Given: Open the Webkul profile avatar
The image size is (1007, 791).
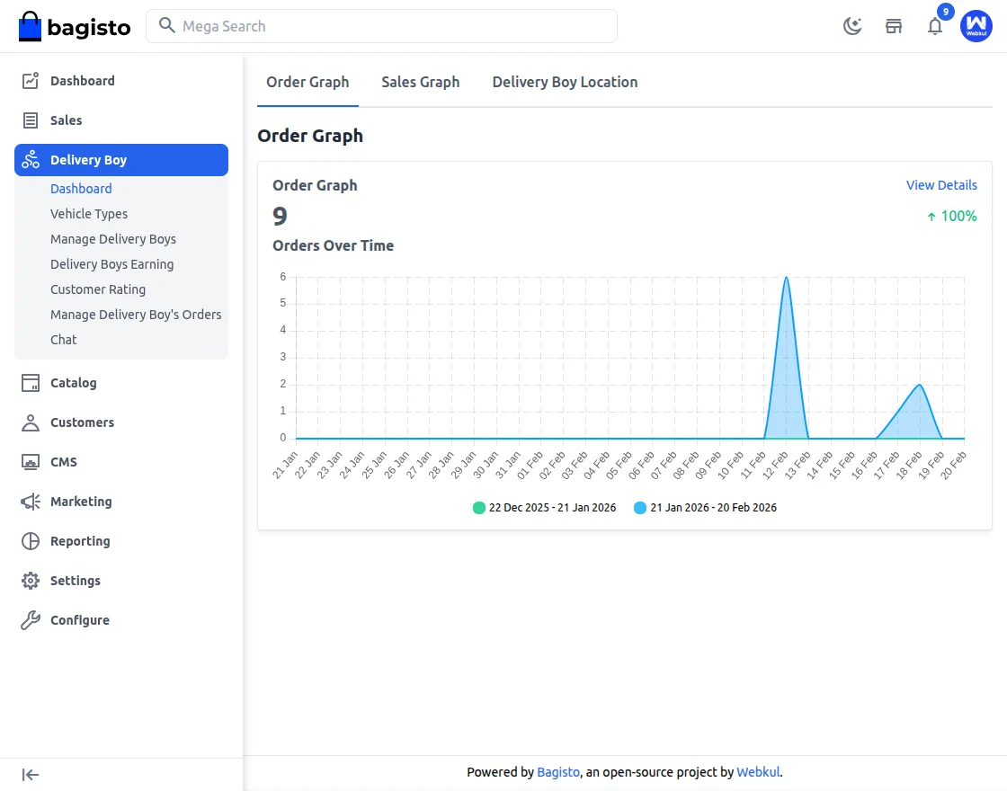Looking at the screenshot, I should (x=976, y=26).
